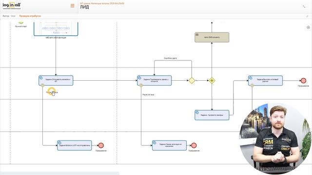The width and height of the screenshot is (312, 175).
Task: Open the orange breadcrumb link above 'ЛИД'
Action: [102, 3]
